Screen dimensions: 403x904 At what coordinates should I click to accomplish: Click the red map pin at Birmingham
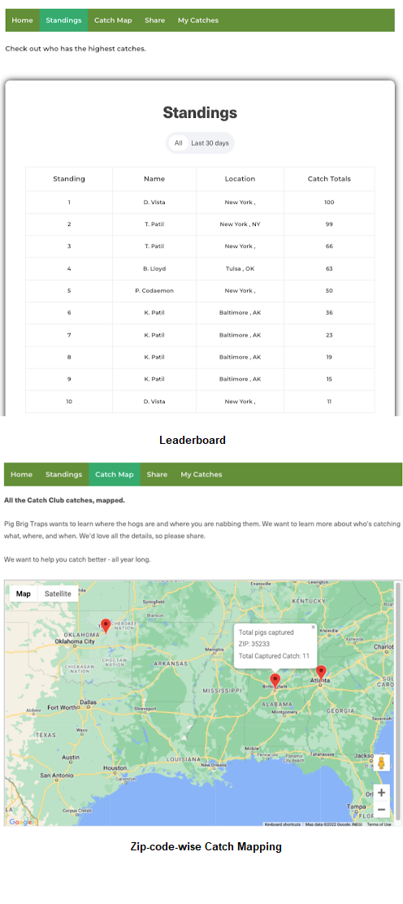(x=275, y=681)
